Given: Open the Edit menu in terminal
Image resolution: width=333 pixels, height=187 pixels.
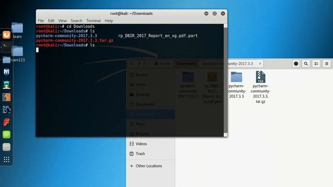Looking at the screenshot, I should (51, 21).
